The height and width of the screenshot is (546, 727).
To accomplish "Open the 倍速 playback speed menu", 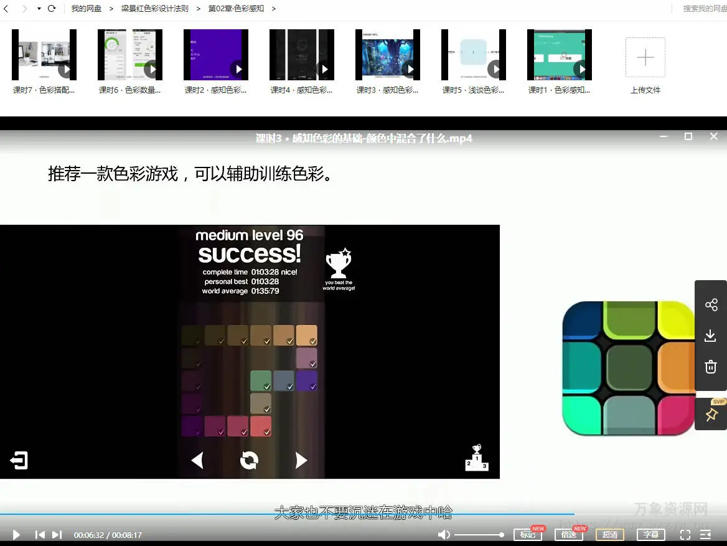I will (568, 535).
